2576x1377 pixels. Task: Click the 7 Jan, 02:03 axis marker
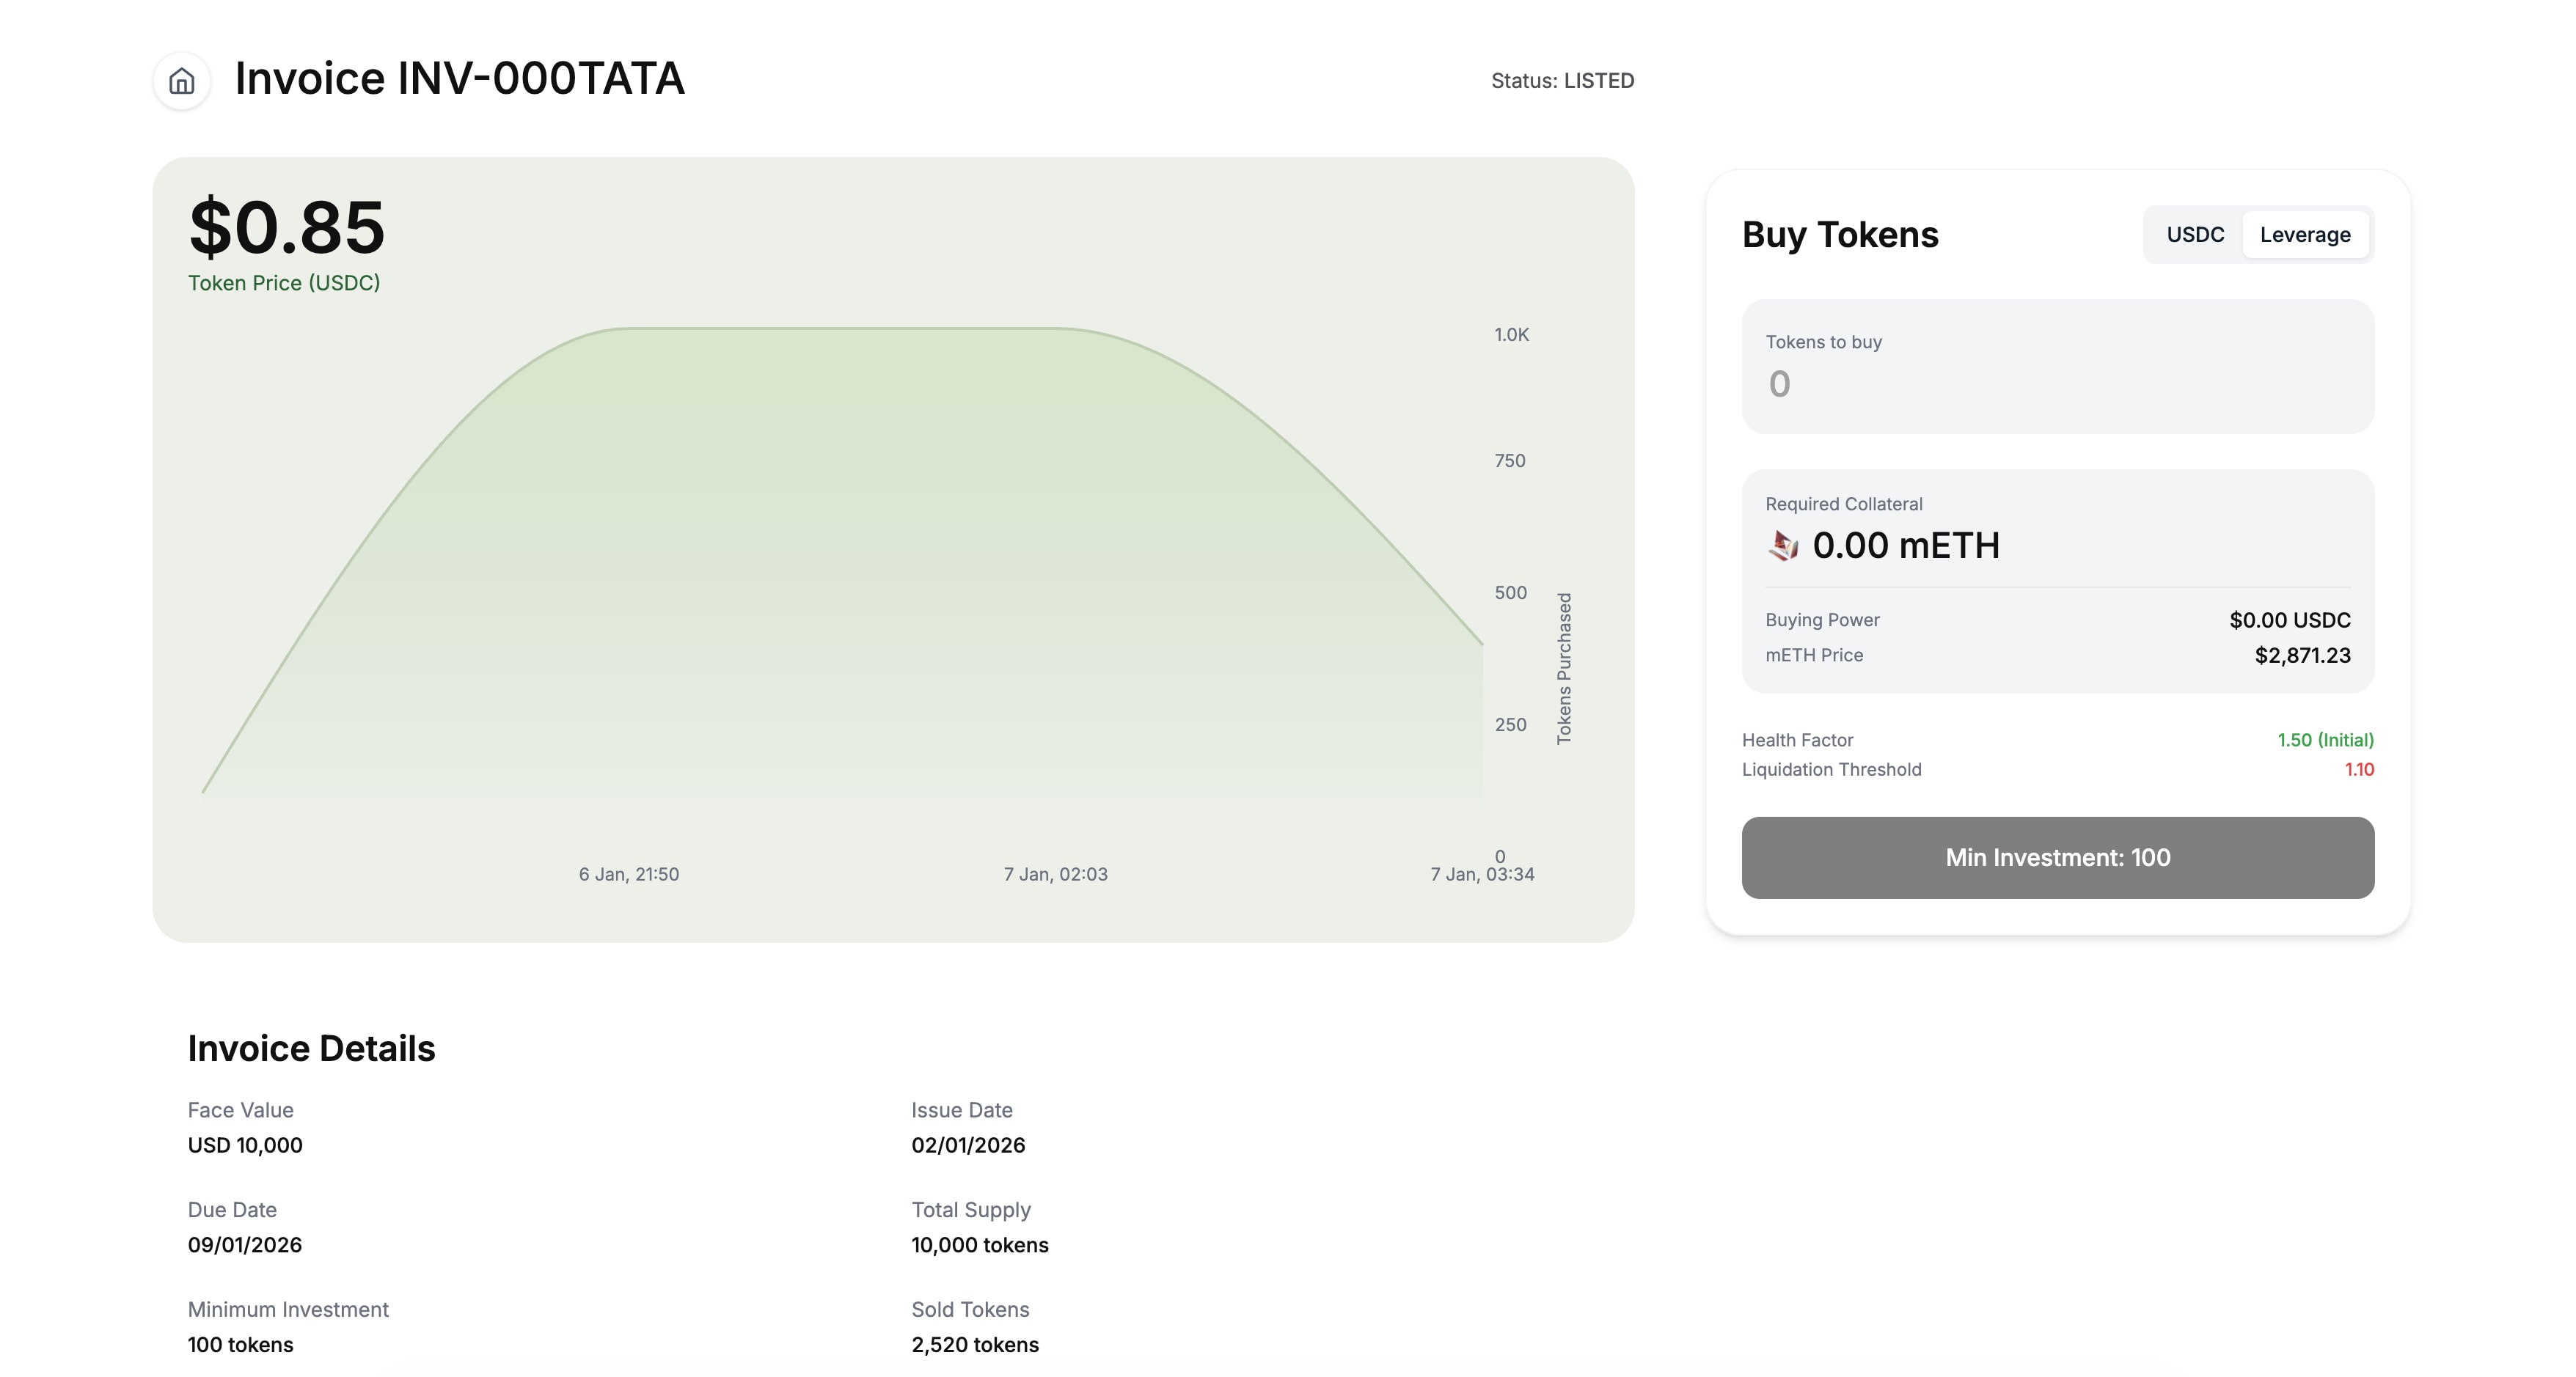coord(1056,874)
